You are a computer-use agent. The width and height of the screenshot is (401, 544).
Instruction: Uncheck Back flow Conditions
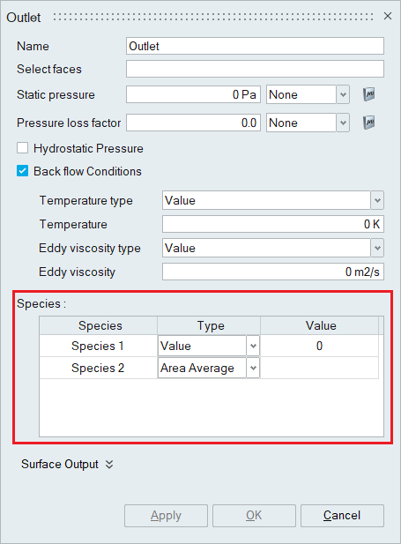23,171
